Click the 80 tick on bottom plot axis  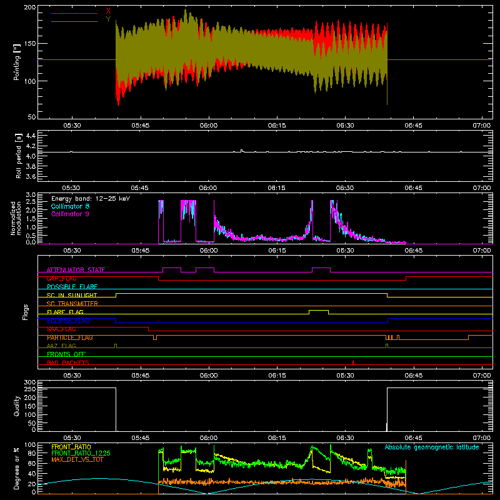(x=32, y=453)
